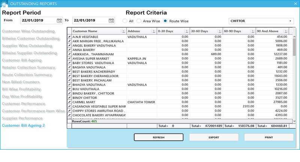Click the edit pencil for BABY STORES VADUTHALA
Screen dimensions: 300x162
69,63
